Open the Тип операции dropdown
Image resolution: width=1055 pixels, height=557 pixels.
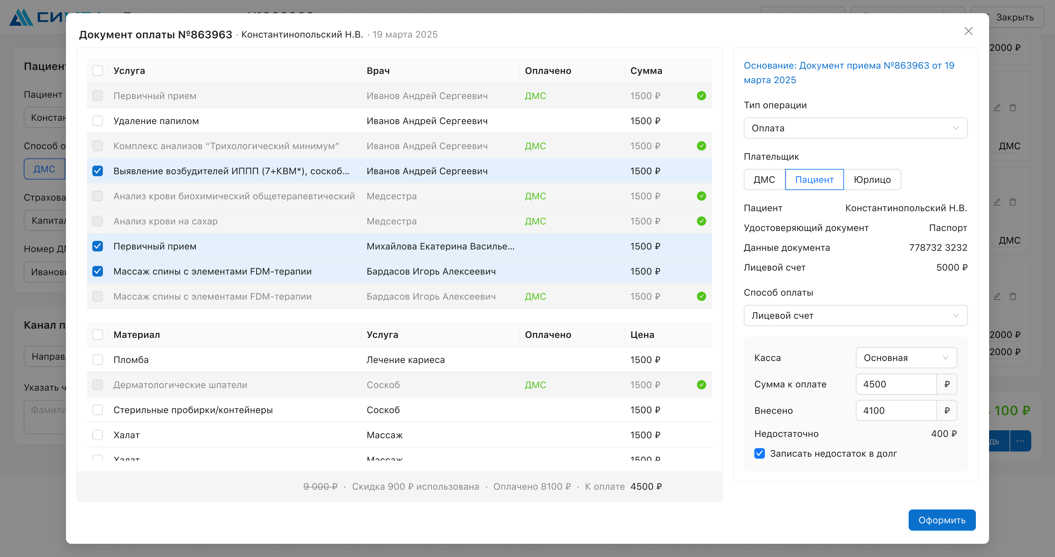[855, 128]
